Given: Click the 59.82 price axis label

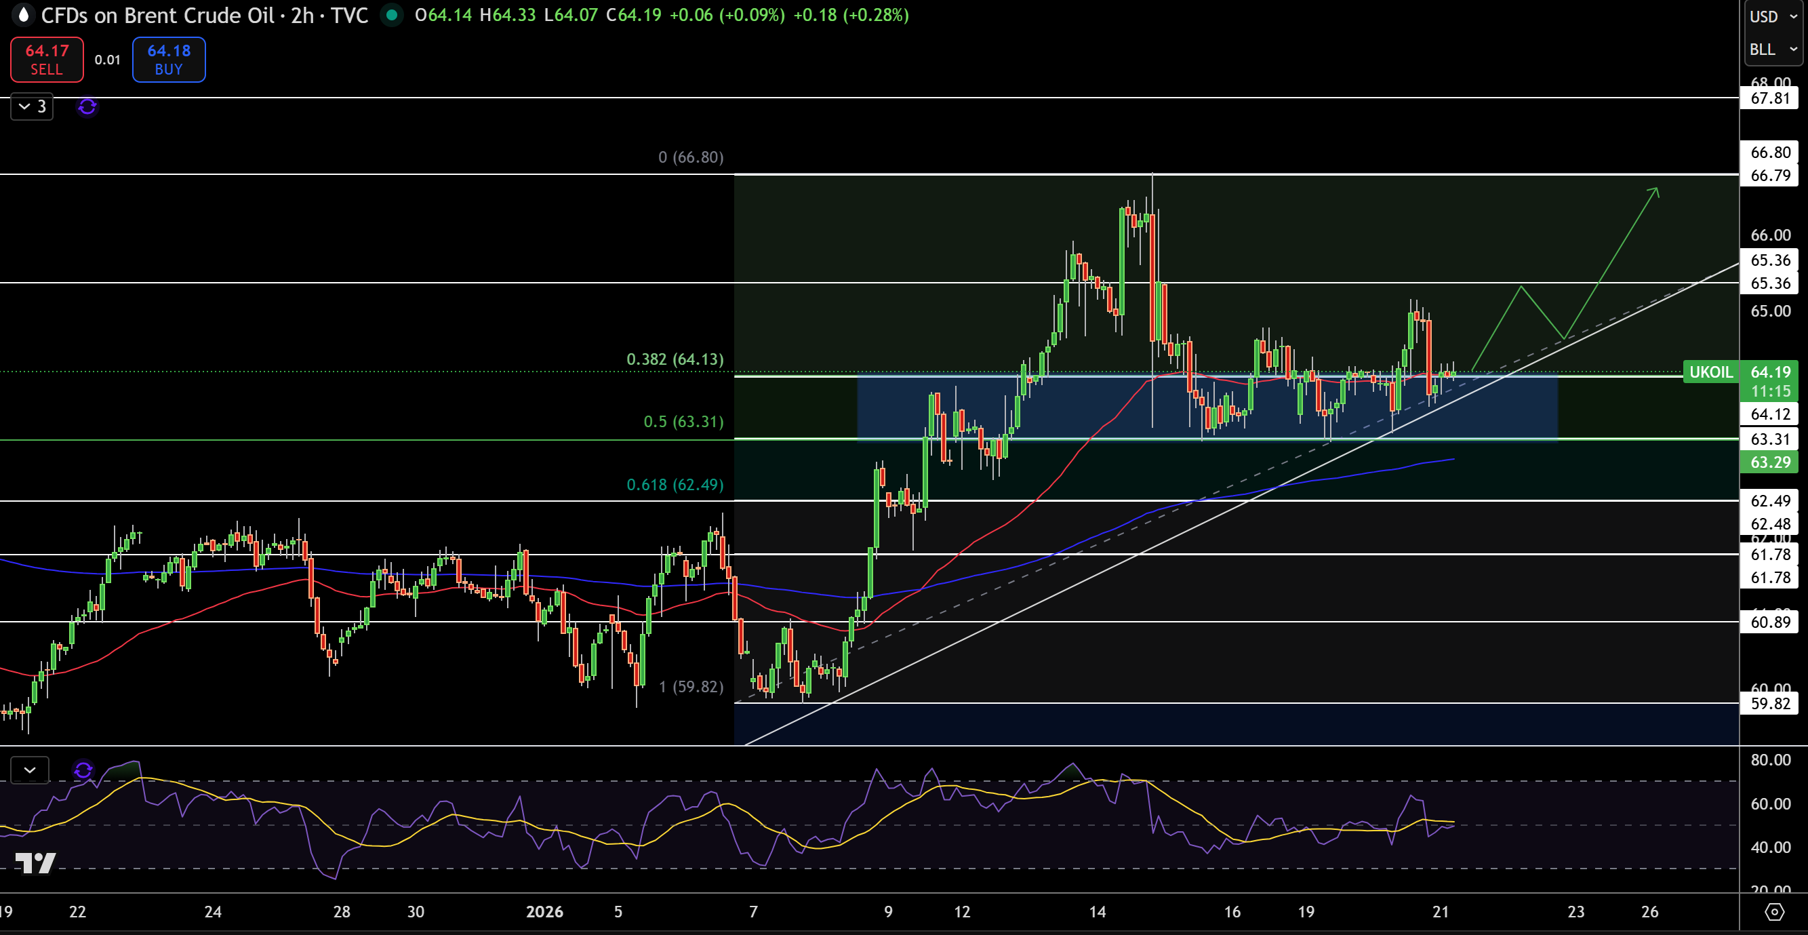Looking at the screenshot, I should (x=1770, y=703).
